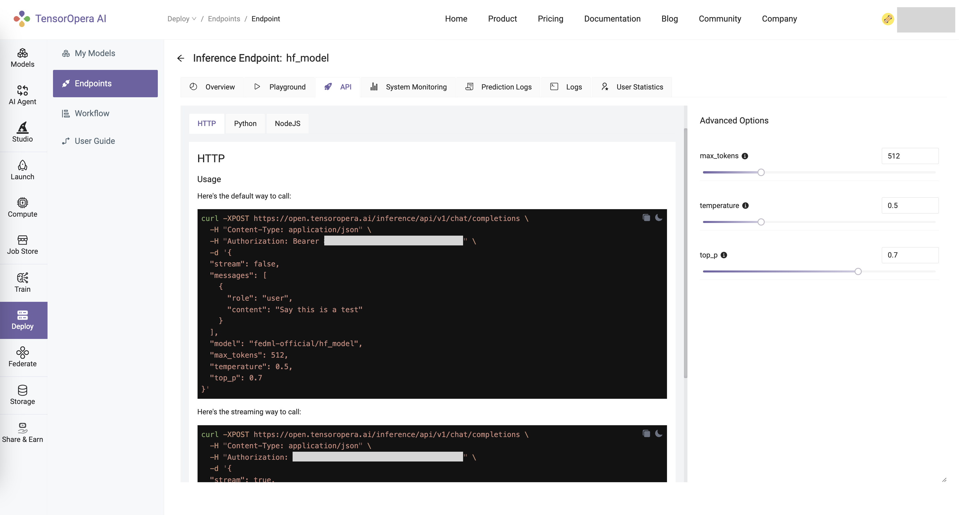Click the Documentation link in header
Screen dimensions: 959x515
(x=612, y=19)
